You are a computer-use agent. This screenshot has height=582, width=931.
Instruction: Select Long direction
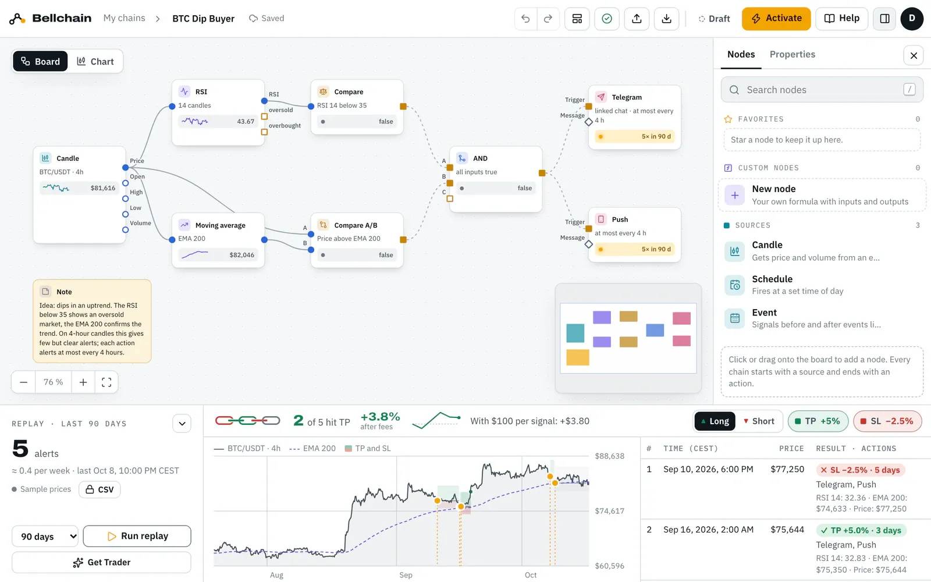tap(715, 421)
